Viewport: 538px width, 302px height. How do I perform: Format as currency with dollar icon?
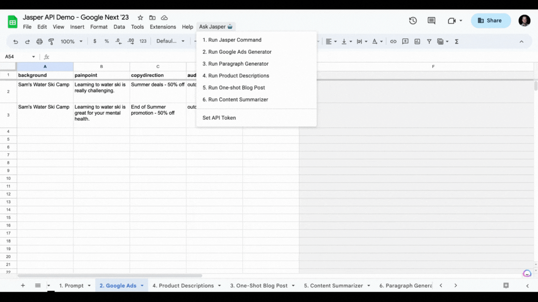(95, 41)
